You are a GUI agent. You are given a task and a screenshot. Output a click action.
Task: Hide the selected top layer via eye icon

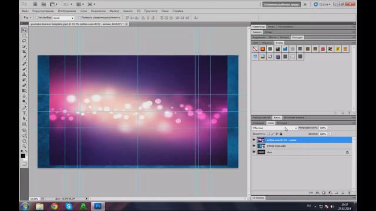254,140
